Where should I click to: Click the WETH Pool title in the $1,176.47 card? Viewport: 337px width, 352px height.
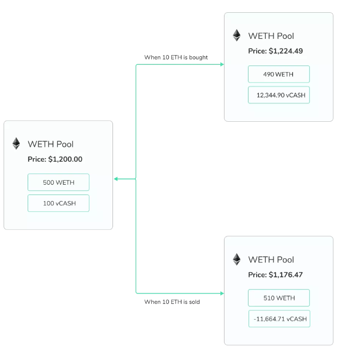[271, 260]
